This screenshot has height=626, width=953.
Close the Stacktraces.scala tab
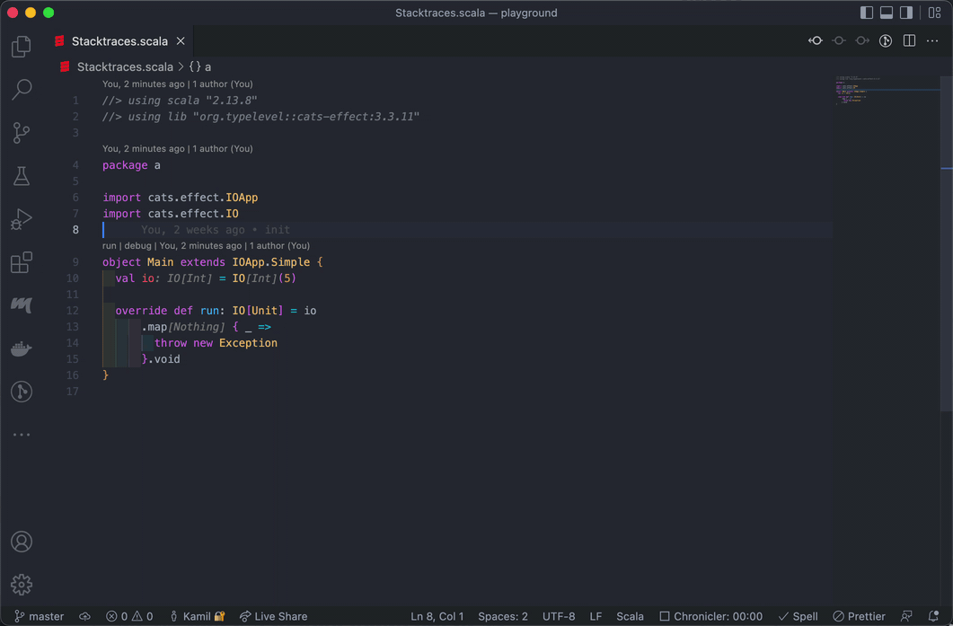[181, 41]
